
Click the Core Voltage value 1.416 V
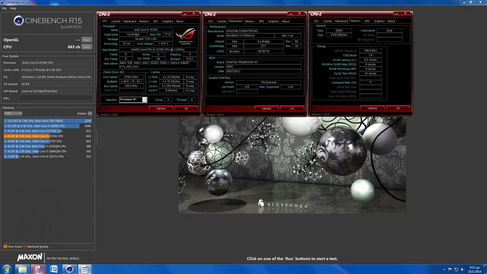click(x=163, y=43)
